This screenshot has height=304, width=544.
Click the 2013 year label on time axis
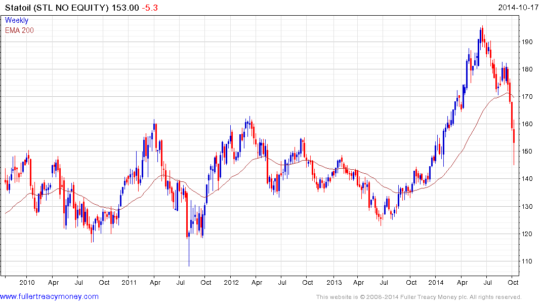334,282
